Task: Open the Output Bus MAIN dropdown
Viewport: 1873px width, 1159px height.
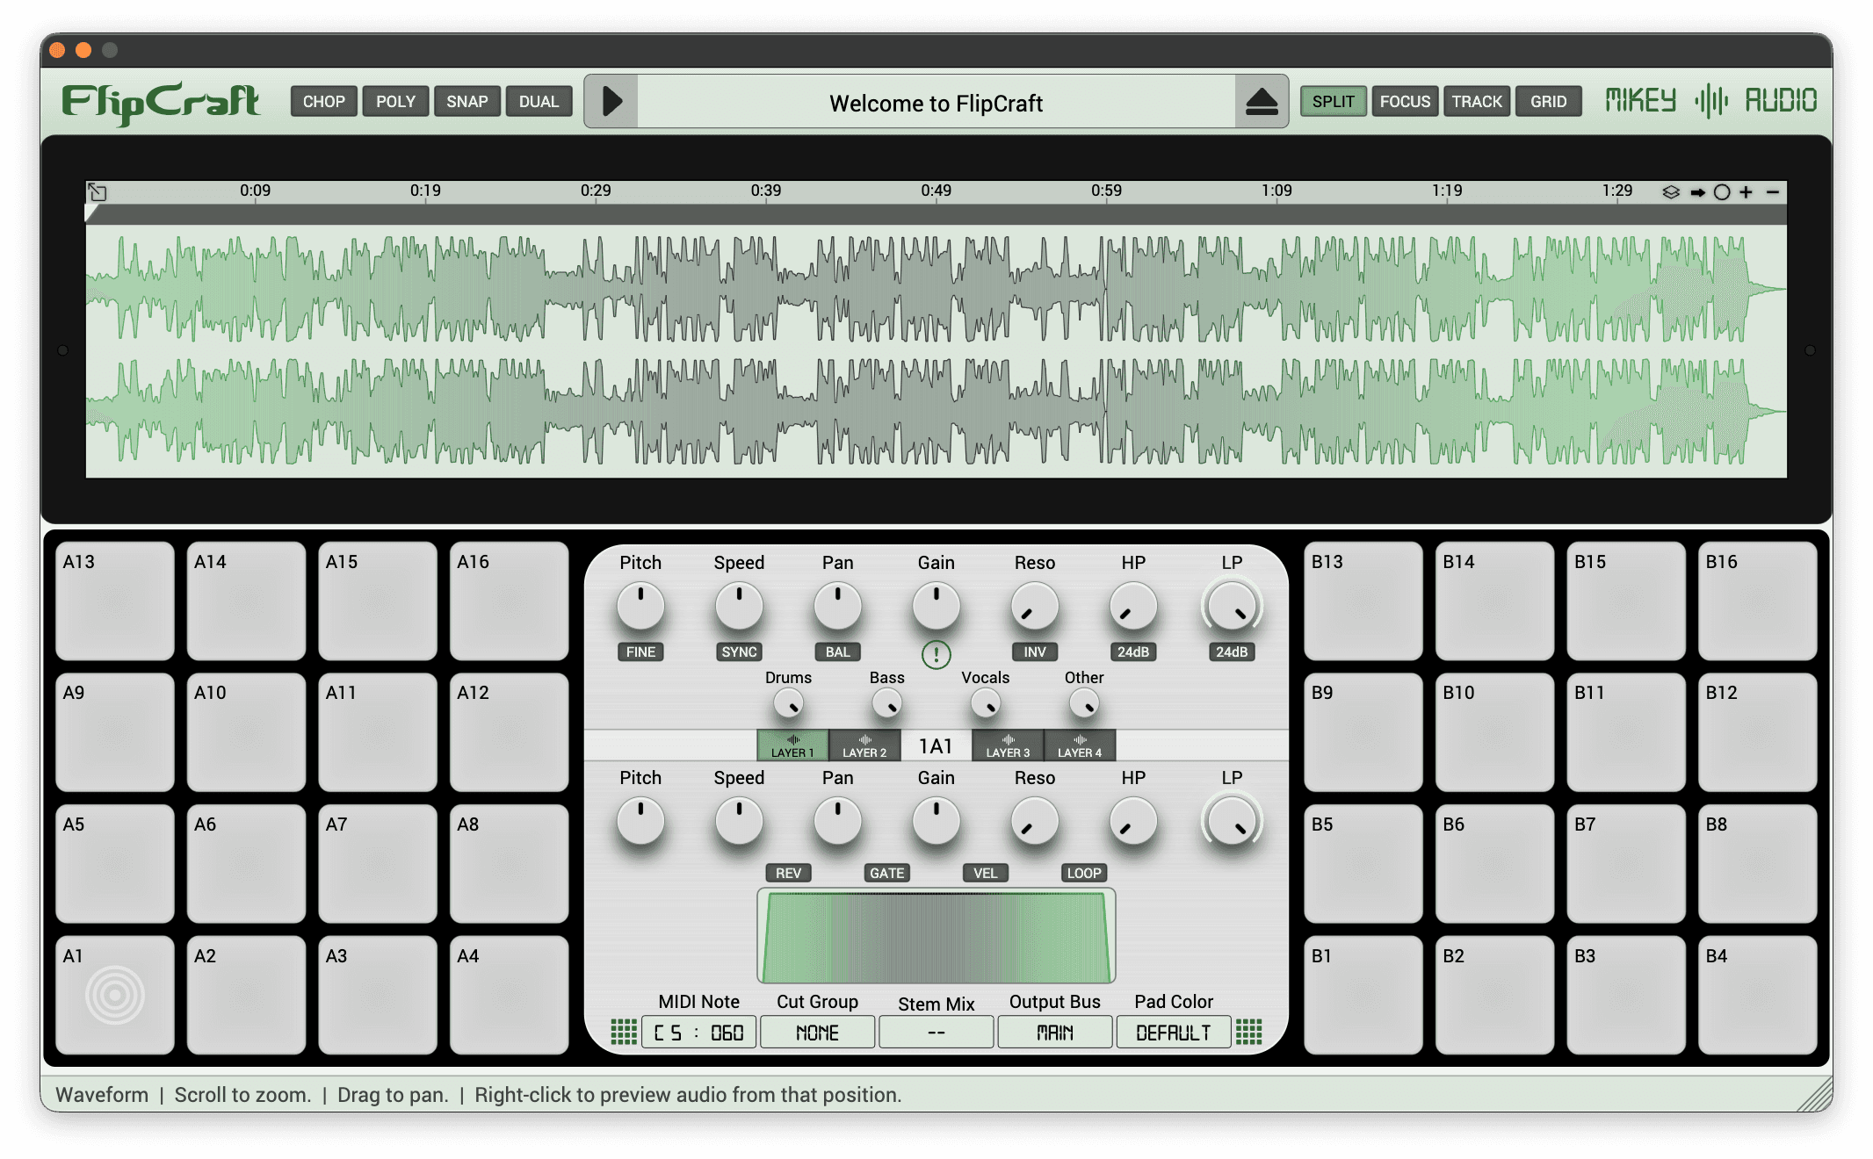Action: pos(1054,1033)
